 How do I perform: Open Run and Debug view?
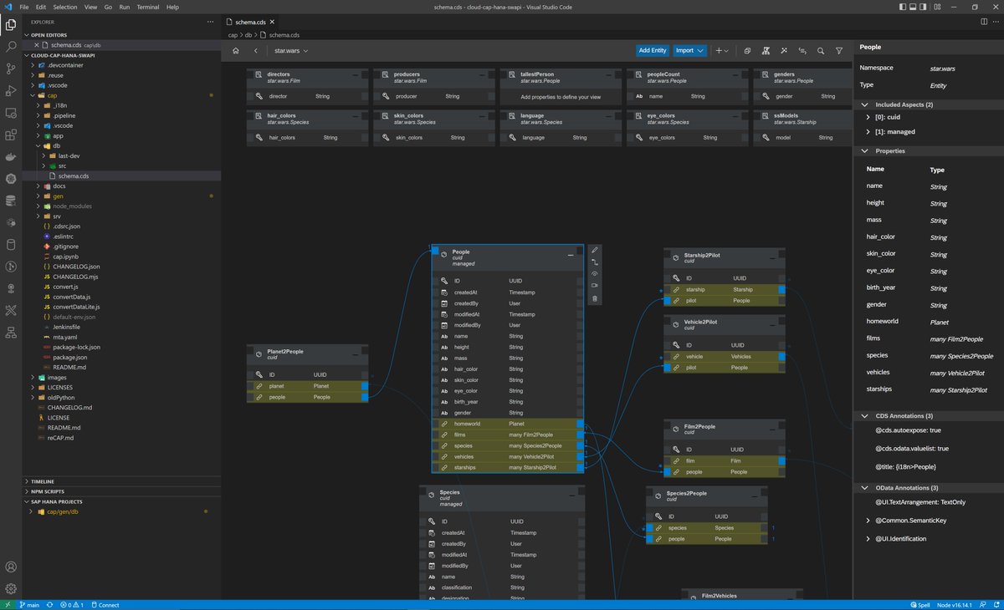[11, 90]
